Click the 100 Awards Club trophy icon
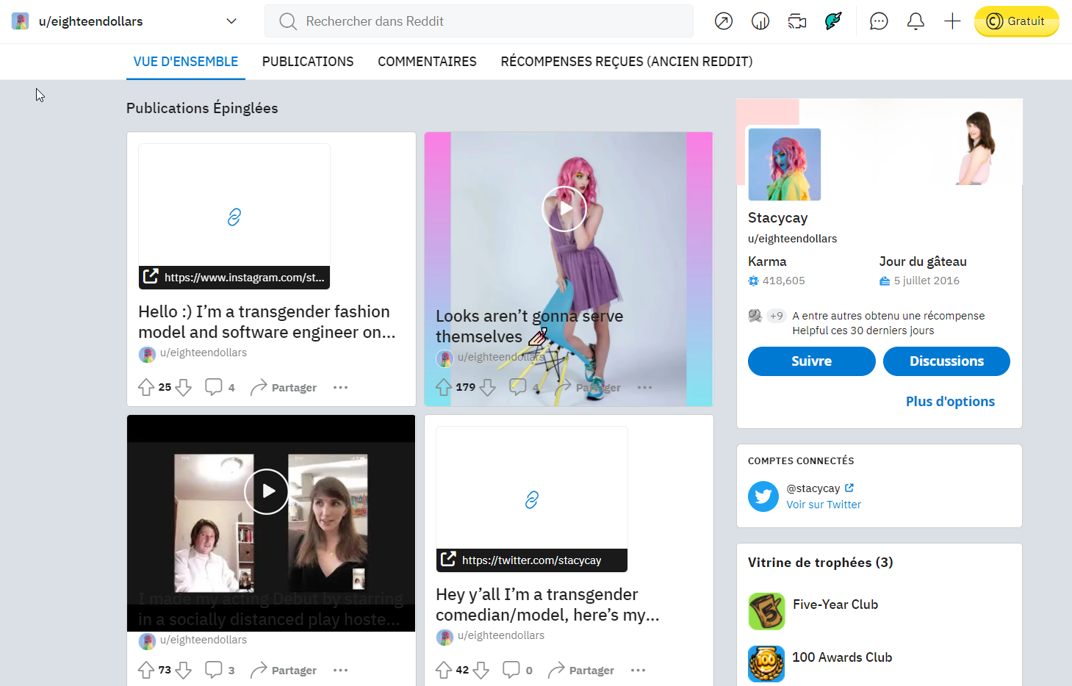The image size is (1072, 686). (x=766, y=664)
